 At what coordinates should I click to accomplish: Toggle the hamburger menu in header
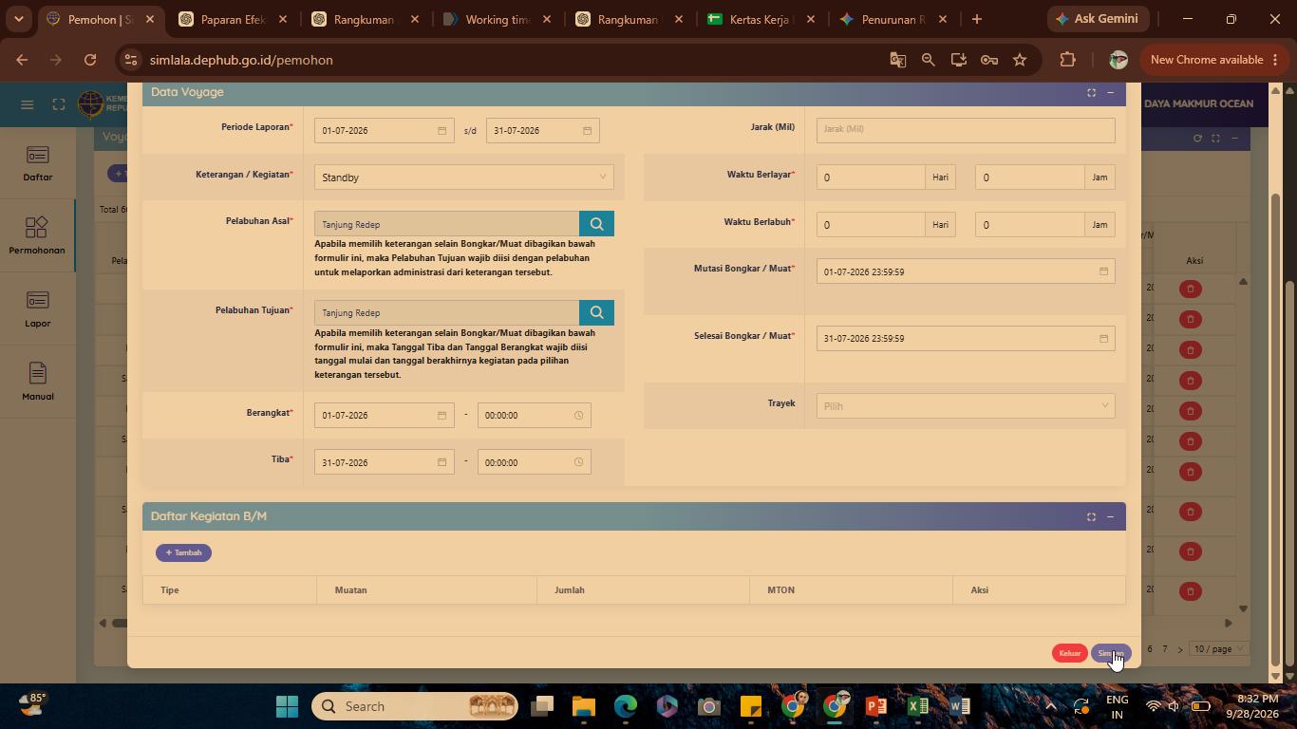[x=28, y=104]
